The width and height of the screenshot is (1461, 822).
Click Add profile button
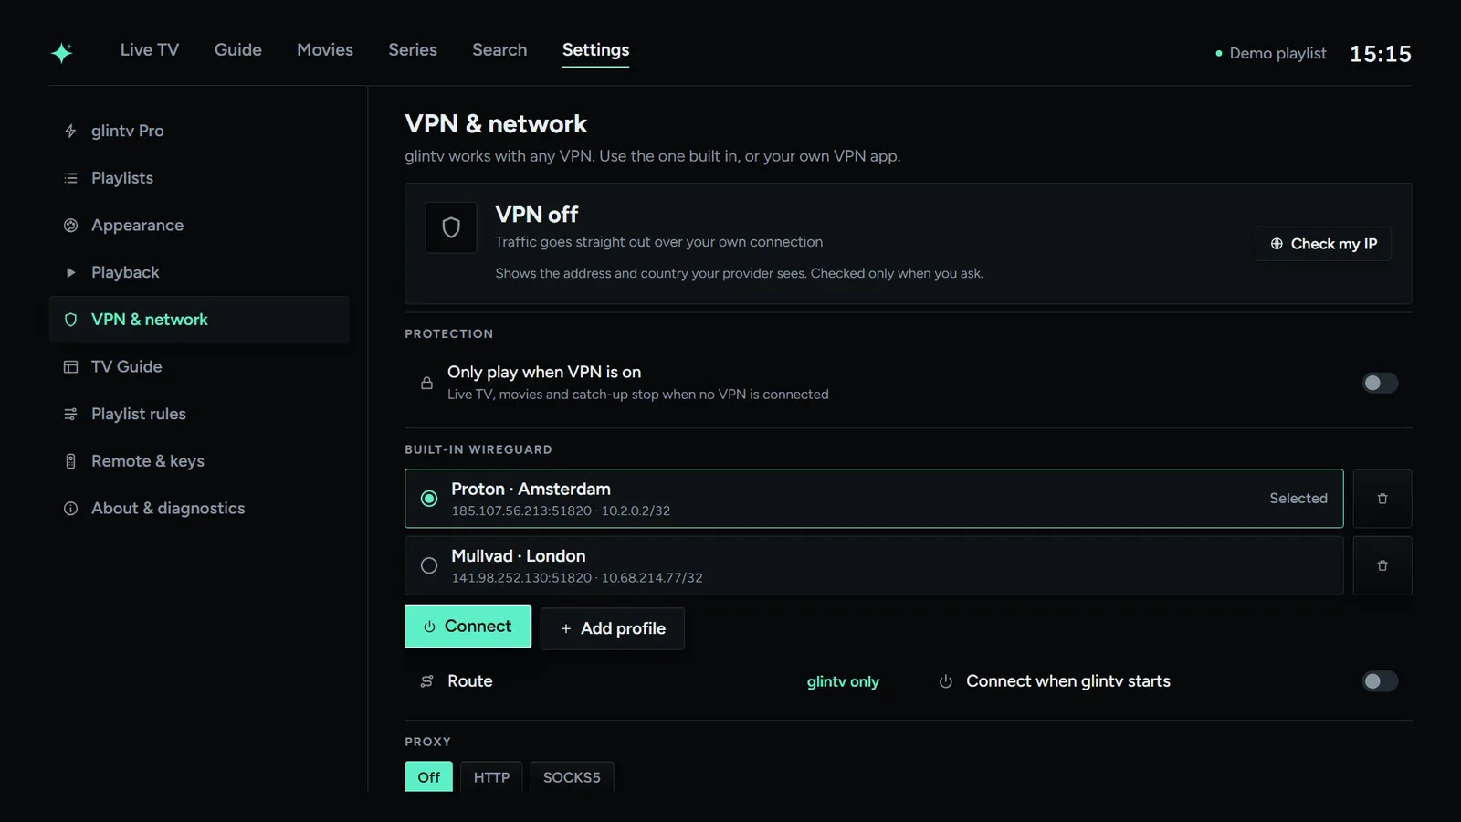[x=612, y=629]
